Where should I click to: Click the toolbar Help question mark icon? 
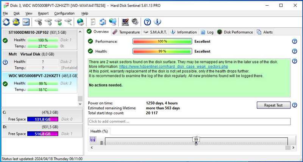pyautogui.click(x=147, y=22)
